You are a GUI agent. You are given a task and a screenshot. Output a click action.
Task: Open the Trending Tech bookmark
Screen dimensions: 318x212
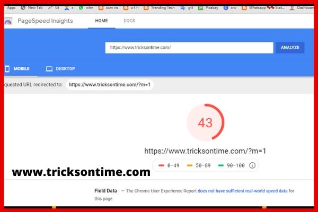click(159, 8)
